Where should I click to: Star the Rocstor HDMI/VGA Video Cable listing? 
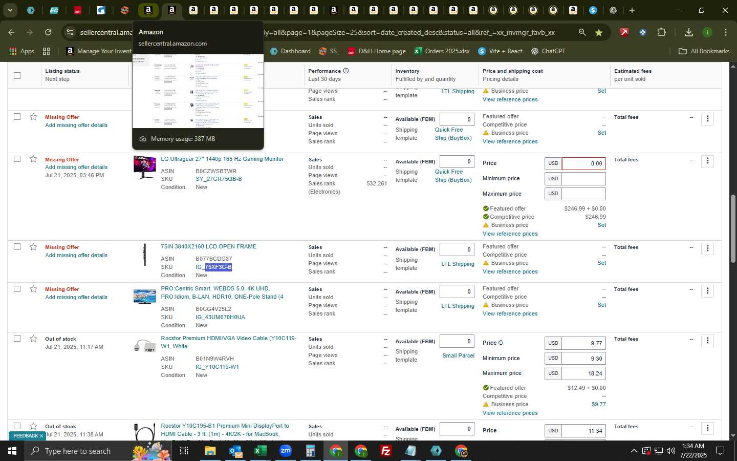click(33, 339)
